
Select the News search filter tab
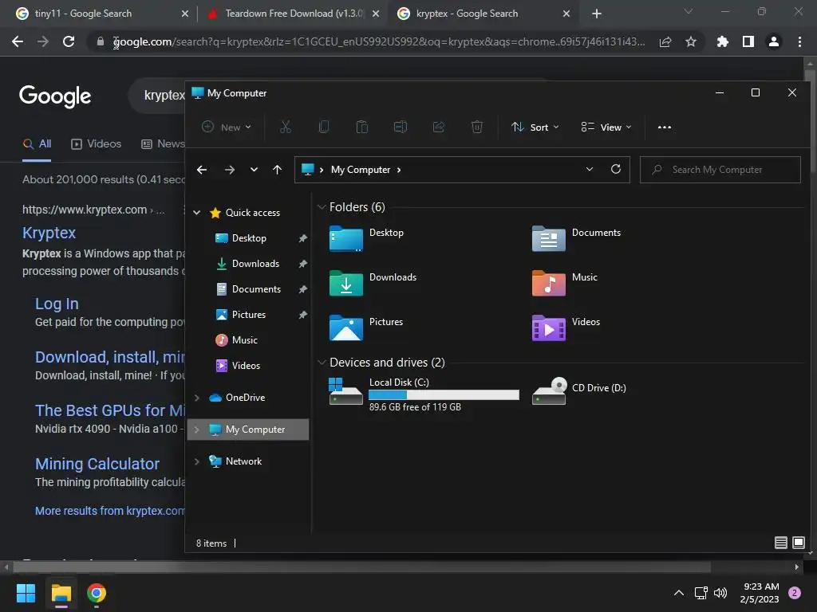[x=163, y=143]
